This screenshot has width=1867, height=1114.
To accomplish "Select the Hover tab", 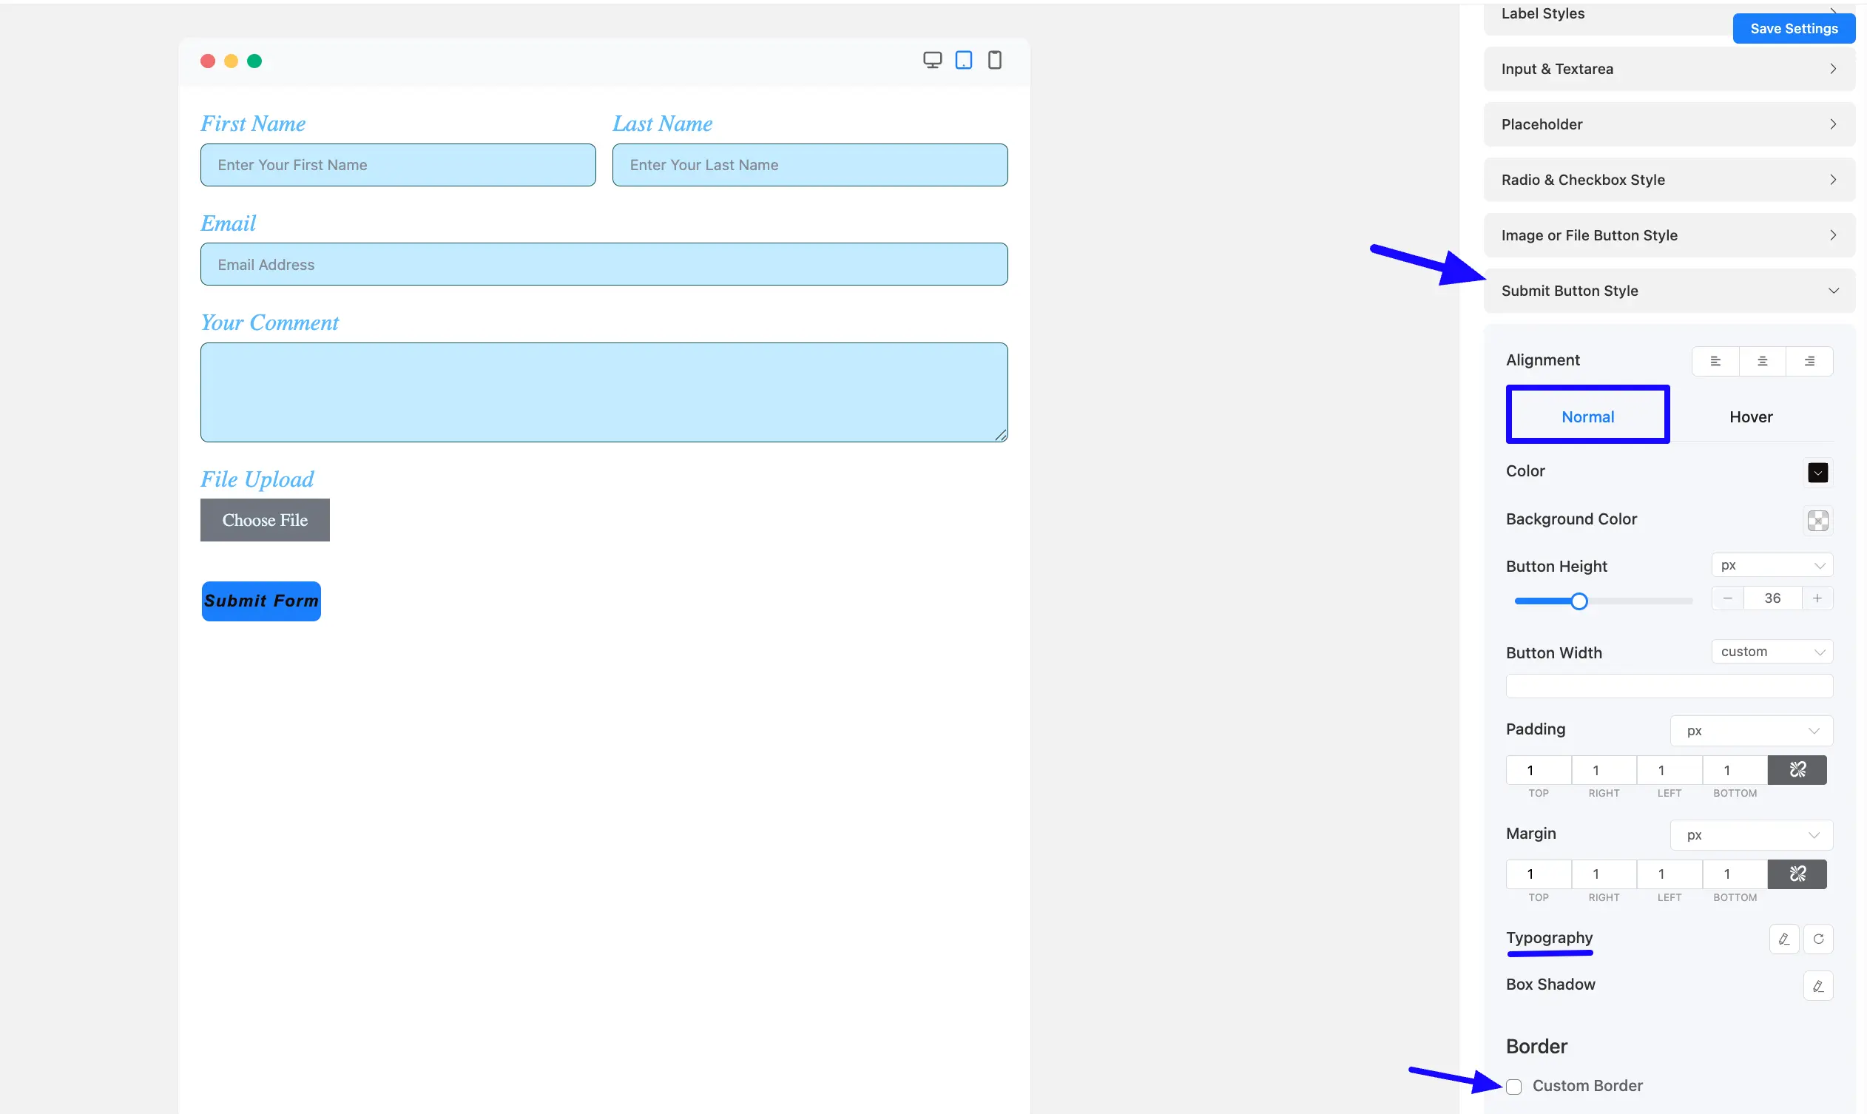I will tap(1750, 416).
